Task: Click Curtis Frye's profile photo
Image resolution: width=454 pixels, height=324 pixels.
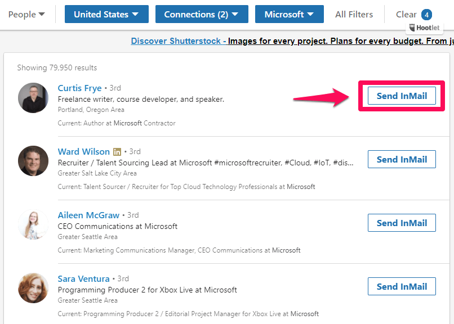Action: (33, 98)
